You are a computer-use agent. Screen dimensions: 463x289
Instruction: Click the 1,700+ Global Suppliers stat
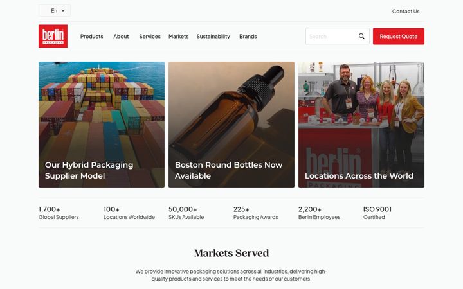59,213
